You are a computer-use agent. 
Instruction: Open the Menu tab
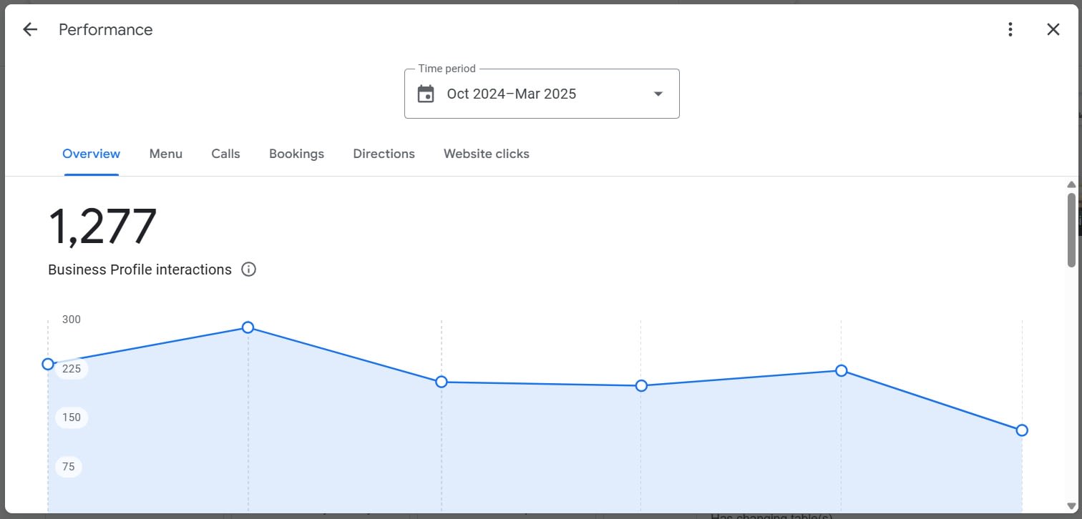[165, 154]
